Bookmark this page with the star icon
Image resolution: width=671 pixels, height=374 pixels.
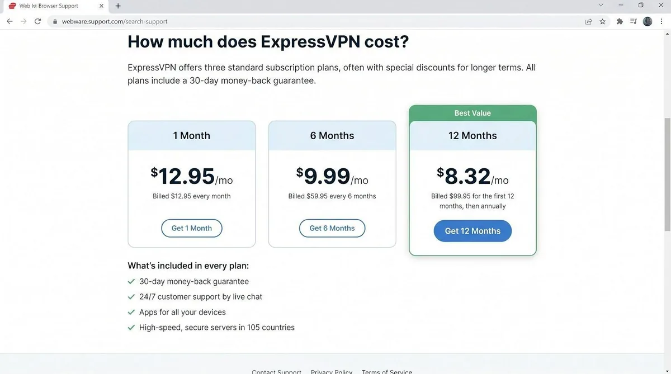click(x=602, y=21)
